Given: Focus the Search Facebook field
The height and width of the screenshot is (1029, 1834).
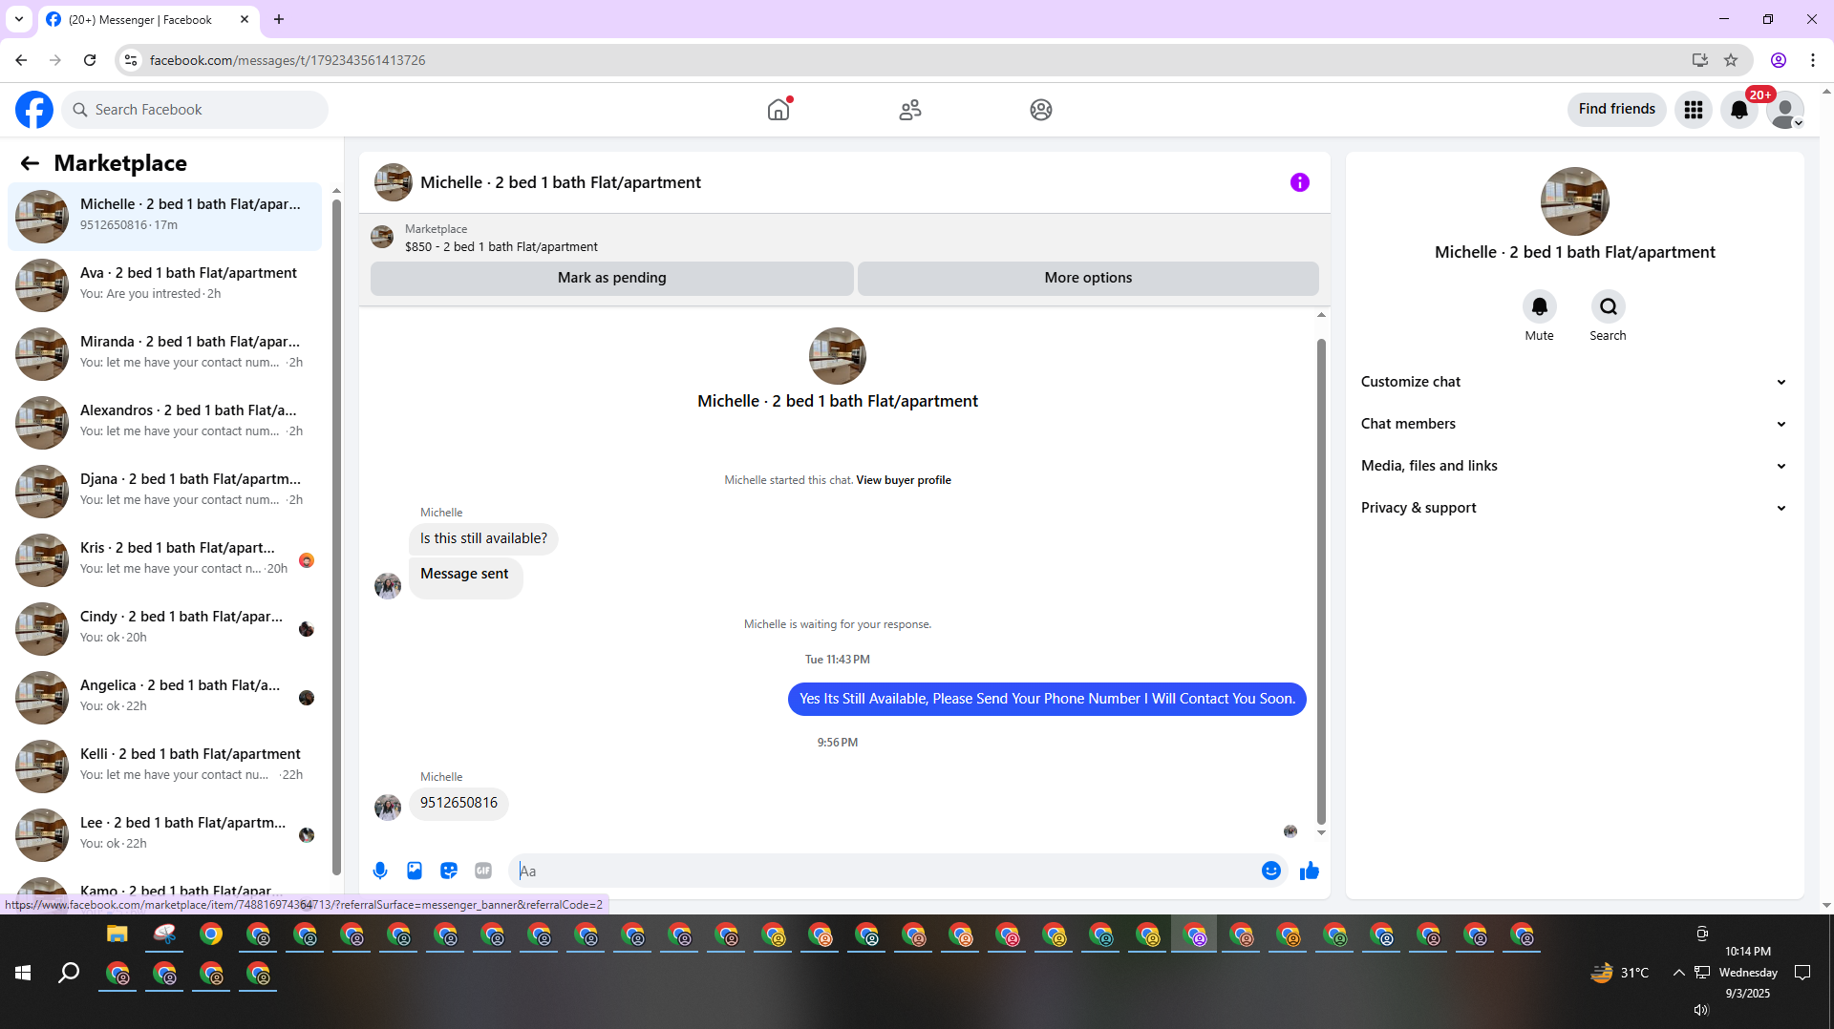Looking at the screenshot, I should coord(195,110).
